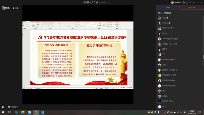Click the 排麦 microphone queue button
Image resolution: width=204 pixels, height=115 pixels.
[15, 8]
